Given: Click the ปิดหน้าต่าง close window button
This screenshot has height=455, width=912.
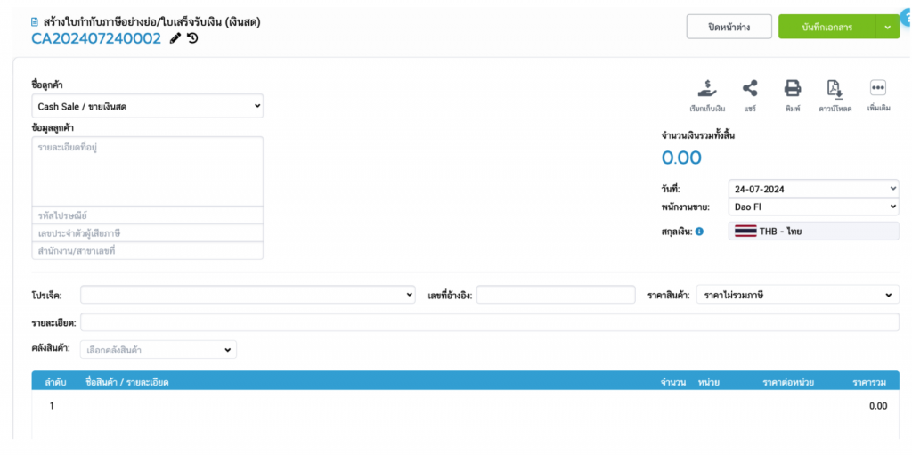Looking at the screenshot, I should pos(729,27).
